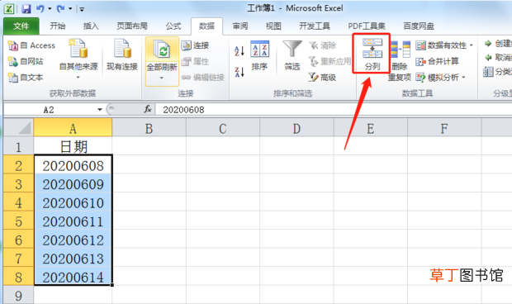Viewport: 512px width, 304px height.
Task: Click cell containing 20200608
Action: click(73, 165)
